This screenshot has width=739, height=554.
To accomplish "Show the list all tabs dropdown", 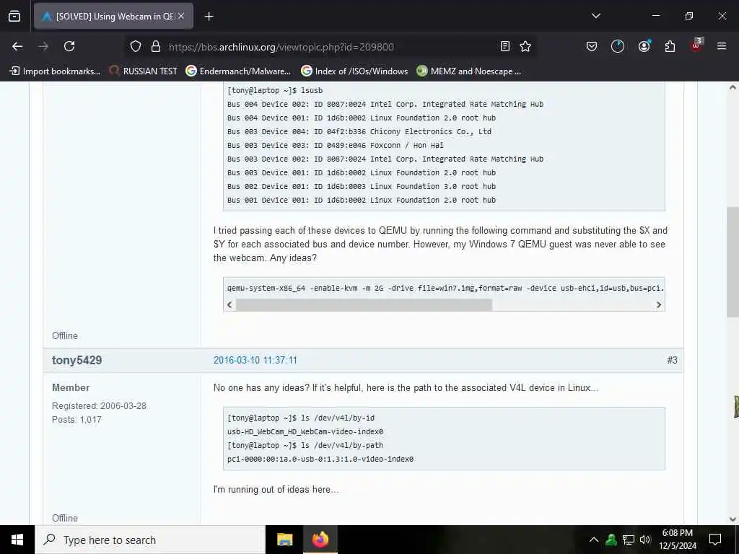I will (595, 16).
